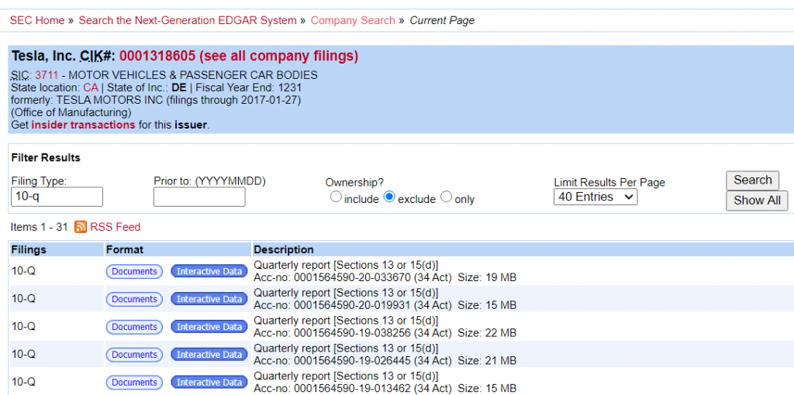Open Documents for filing 0001564590-19-013462
Image resolution: width=794 pixels, height=395 pixels.
[134, 383]
